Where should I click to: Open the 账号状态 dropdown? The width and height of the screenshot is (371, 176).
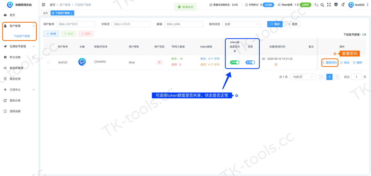pos(241,24)
